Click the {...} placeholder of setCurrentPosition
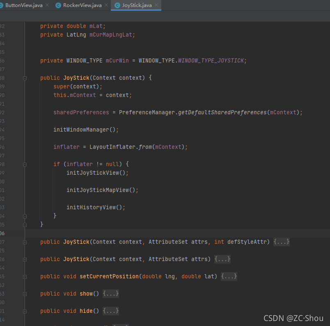This screenshot has width=330, height=326. point(229,276)
